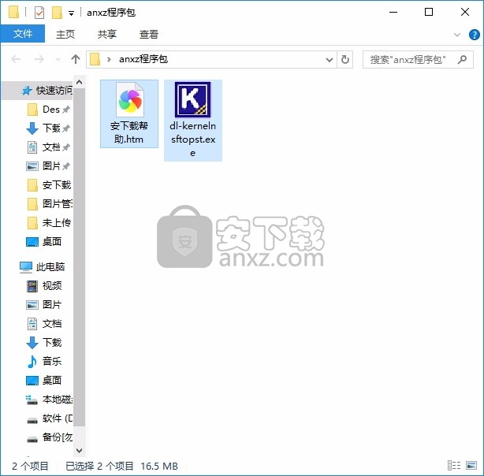484x476 pixels.
Task: Minimize the anxz程序包 window
Action: [393, 13]
